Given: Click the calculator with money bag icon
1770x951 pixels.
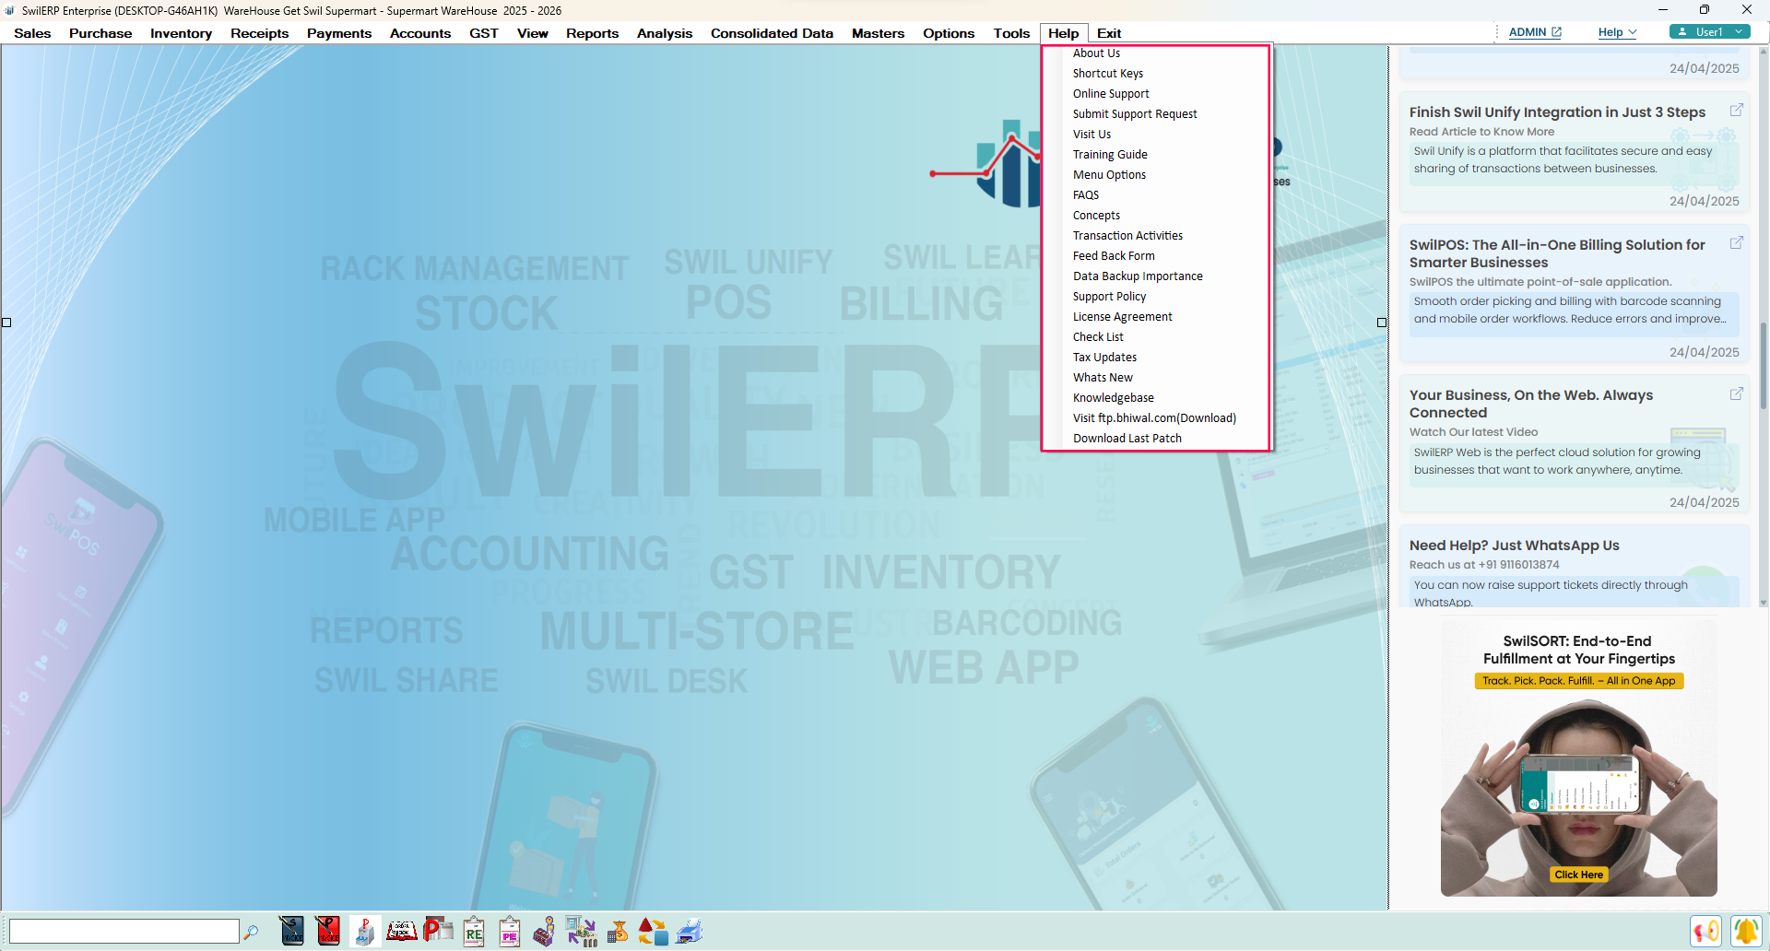Looking at the screenshot, I should click(x=618, y=931).
